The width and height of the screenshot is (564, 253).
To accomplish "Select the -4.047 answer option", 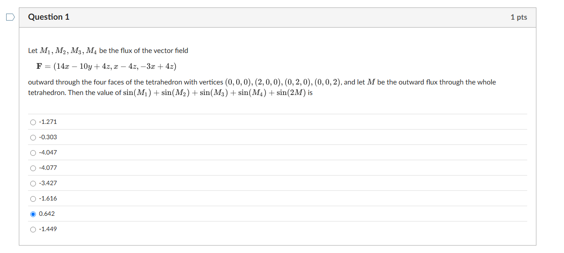I will 33,153.
